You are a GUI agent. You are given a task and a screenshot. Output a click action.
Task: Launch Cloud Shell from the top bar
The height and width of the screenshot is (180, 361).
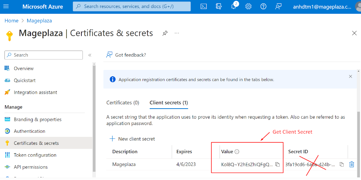pyautogui.click(x=203, y=6)
